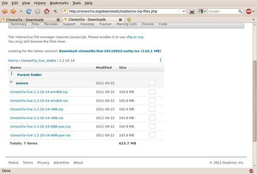The height and width of the screenshot is (174, 257).
Task: Click the feed icon above the file table
Action: click(161, 60)
